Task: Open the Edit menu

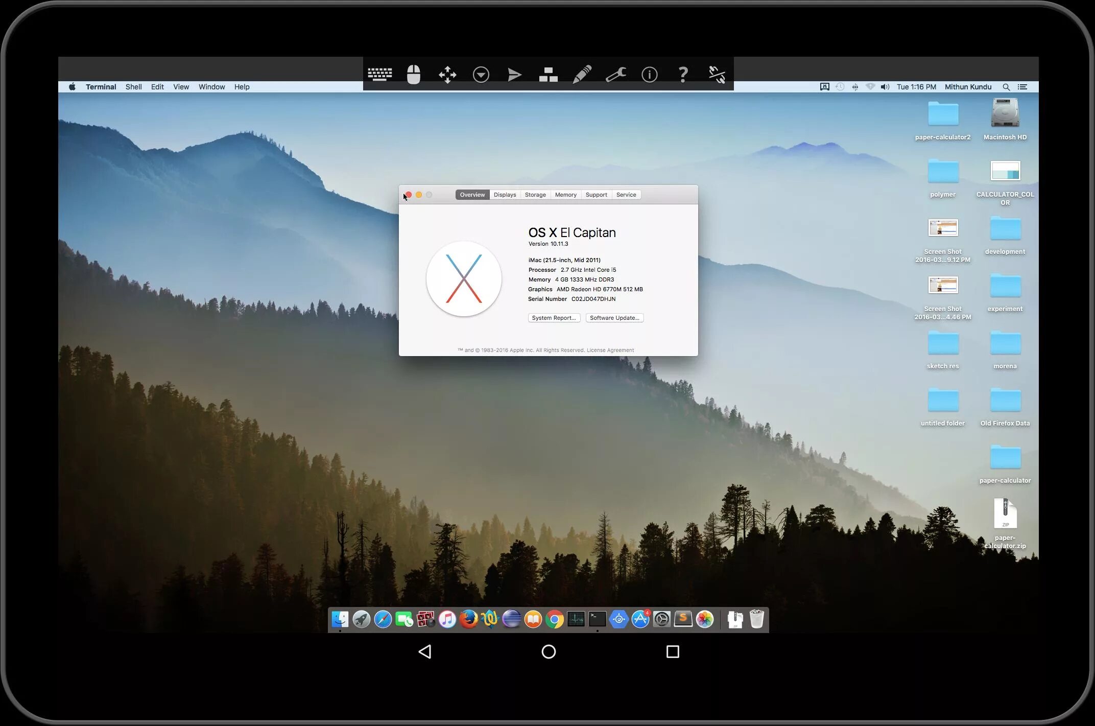Action: point(157,87)
